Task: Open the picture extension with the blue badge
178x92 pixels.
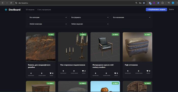Action: (x=150, y=3)
